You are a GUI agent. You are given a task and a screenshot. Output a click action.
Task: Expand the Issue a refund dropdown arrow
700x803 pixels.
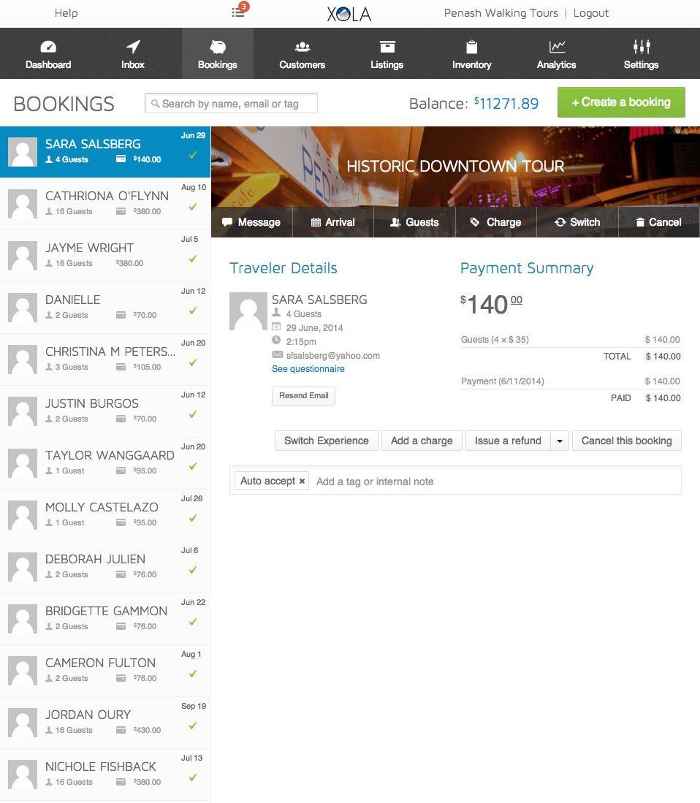click(560, 441)
